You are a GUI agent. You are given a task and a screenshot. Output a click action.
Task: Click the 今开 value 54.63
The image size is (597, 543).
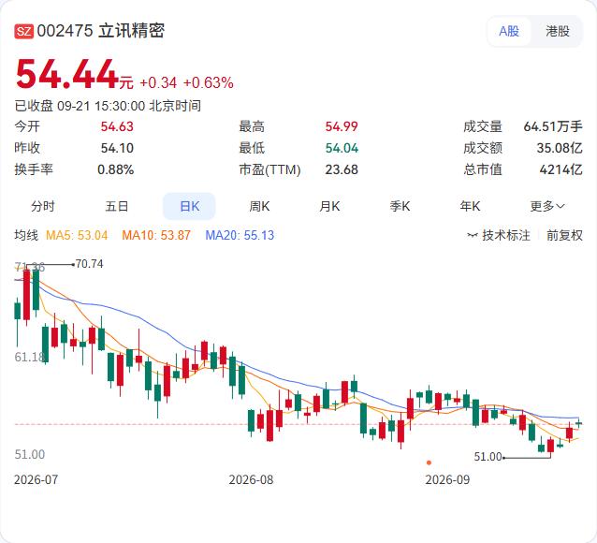pyautogui.click(x=117, y=126)
